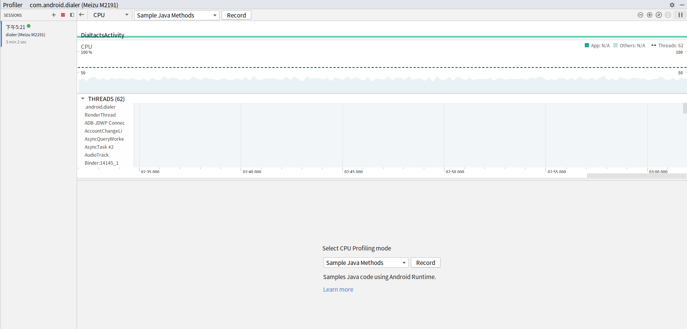Select the AsyncTask #2 thread

[x=99, y=147]
